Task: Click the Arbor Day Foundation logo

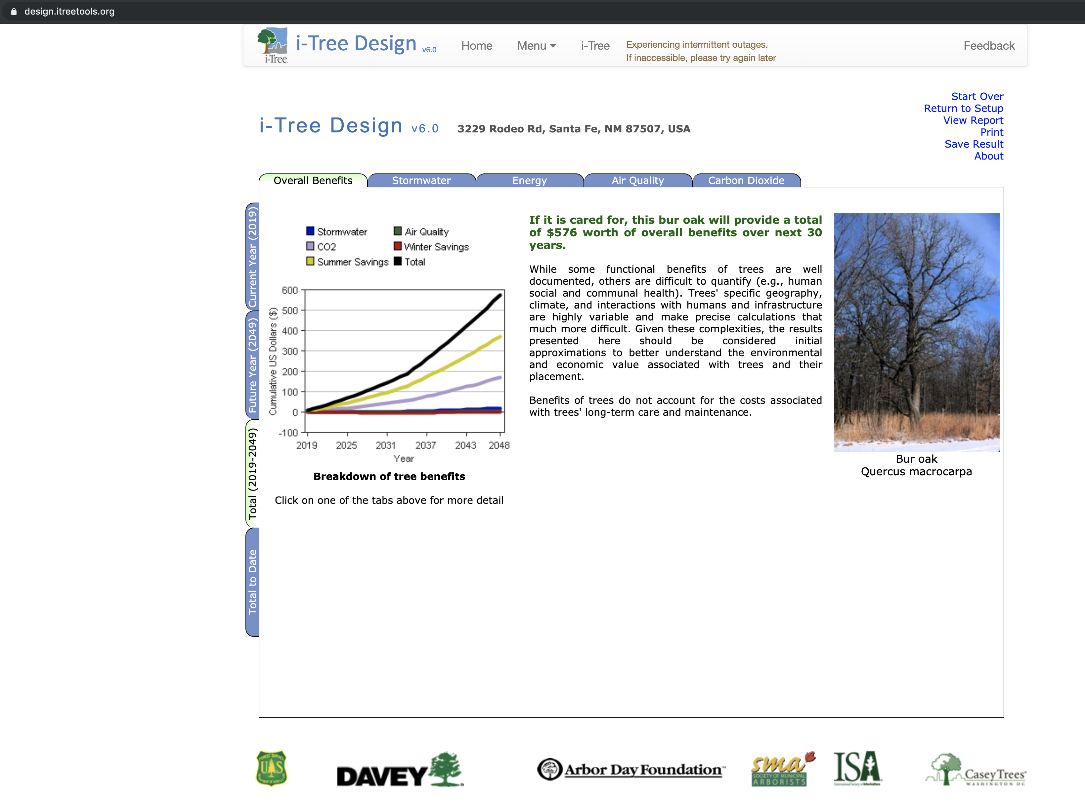Action: (631, 769)
